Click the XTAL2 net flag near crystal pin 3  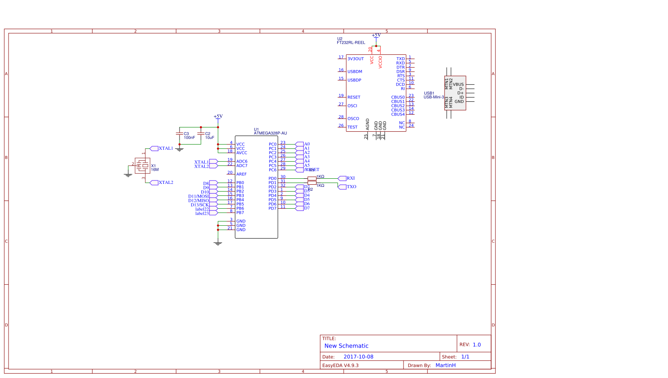click(x=154, y=183)
